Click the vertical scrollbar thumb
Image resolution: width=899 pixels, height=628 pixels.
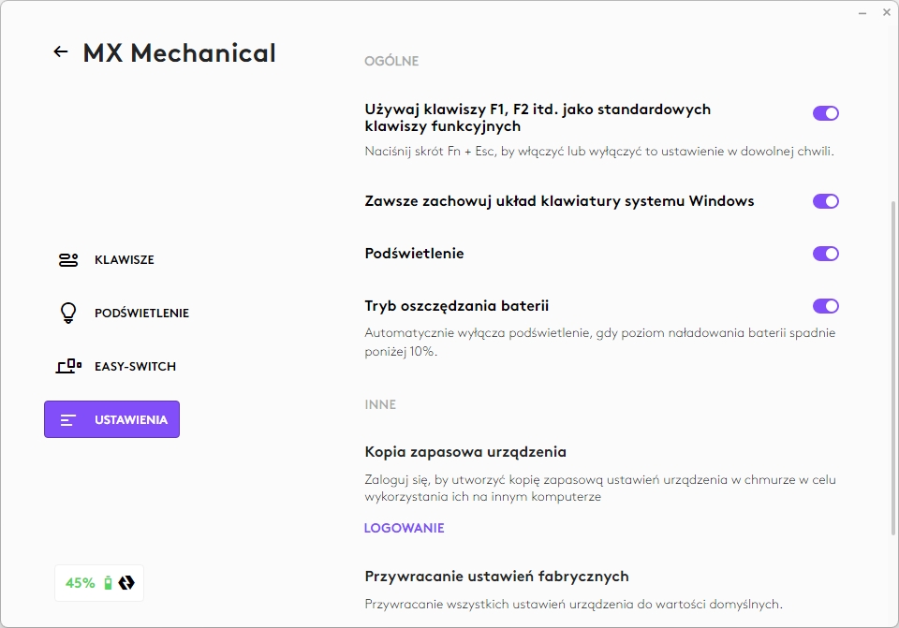[892, 374]
